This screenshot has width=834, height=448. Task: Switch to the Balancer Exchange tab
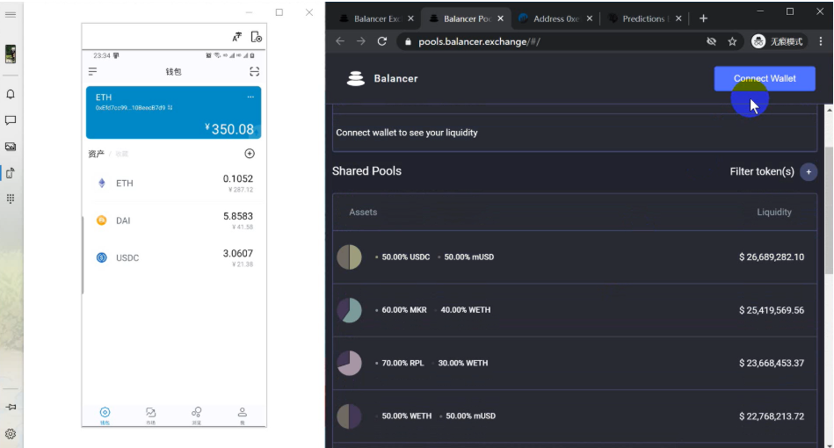[x=370, y=18]
